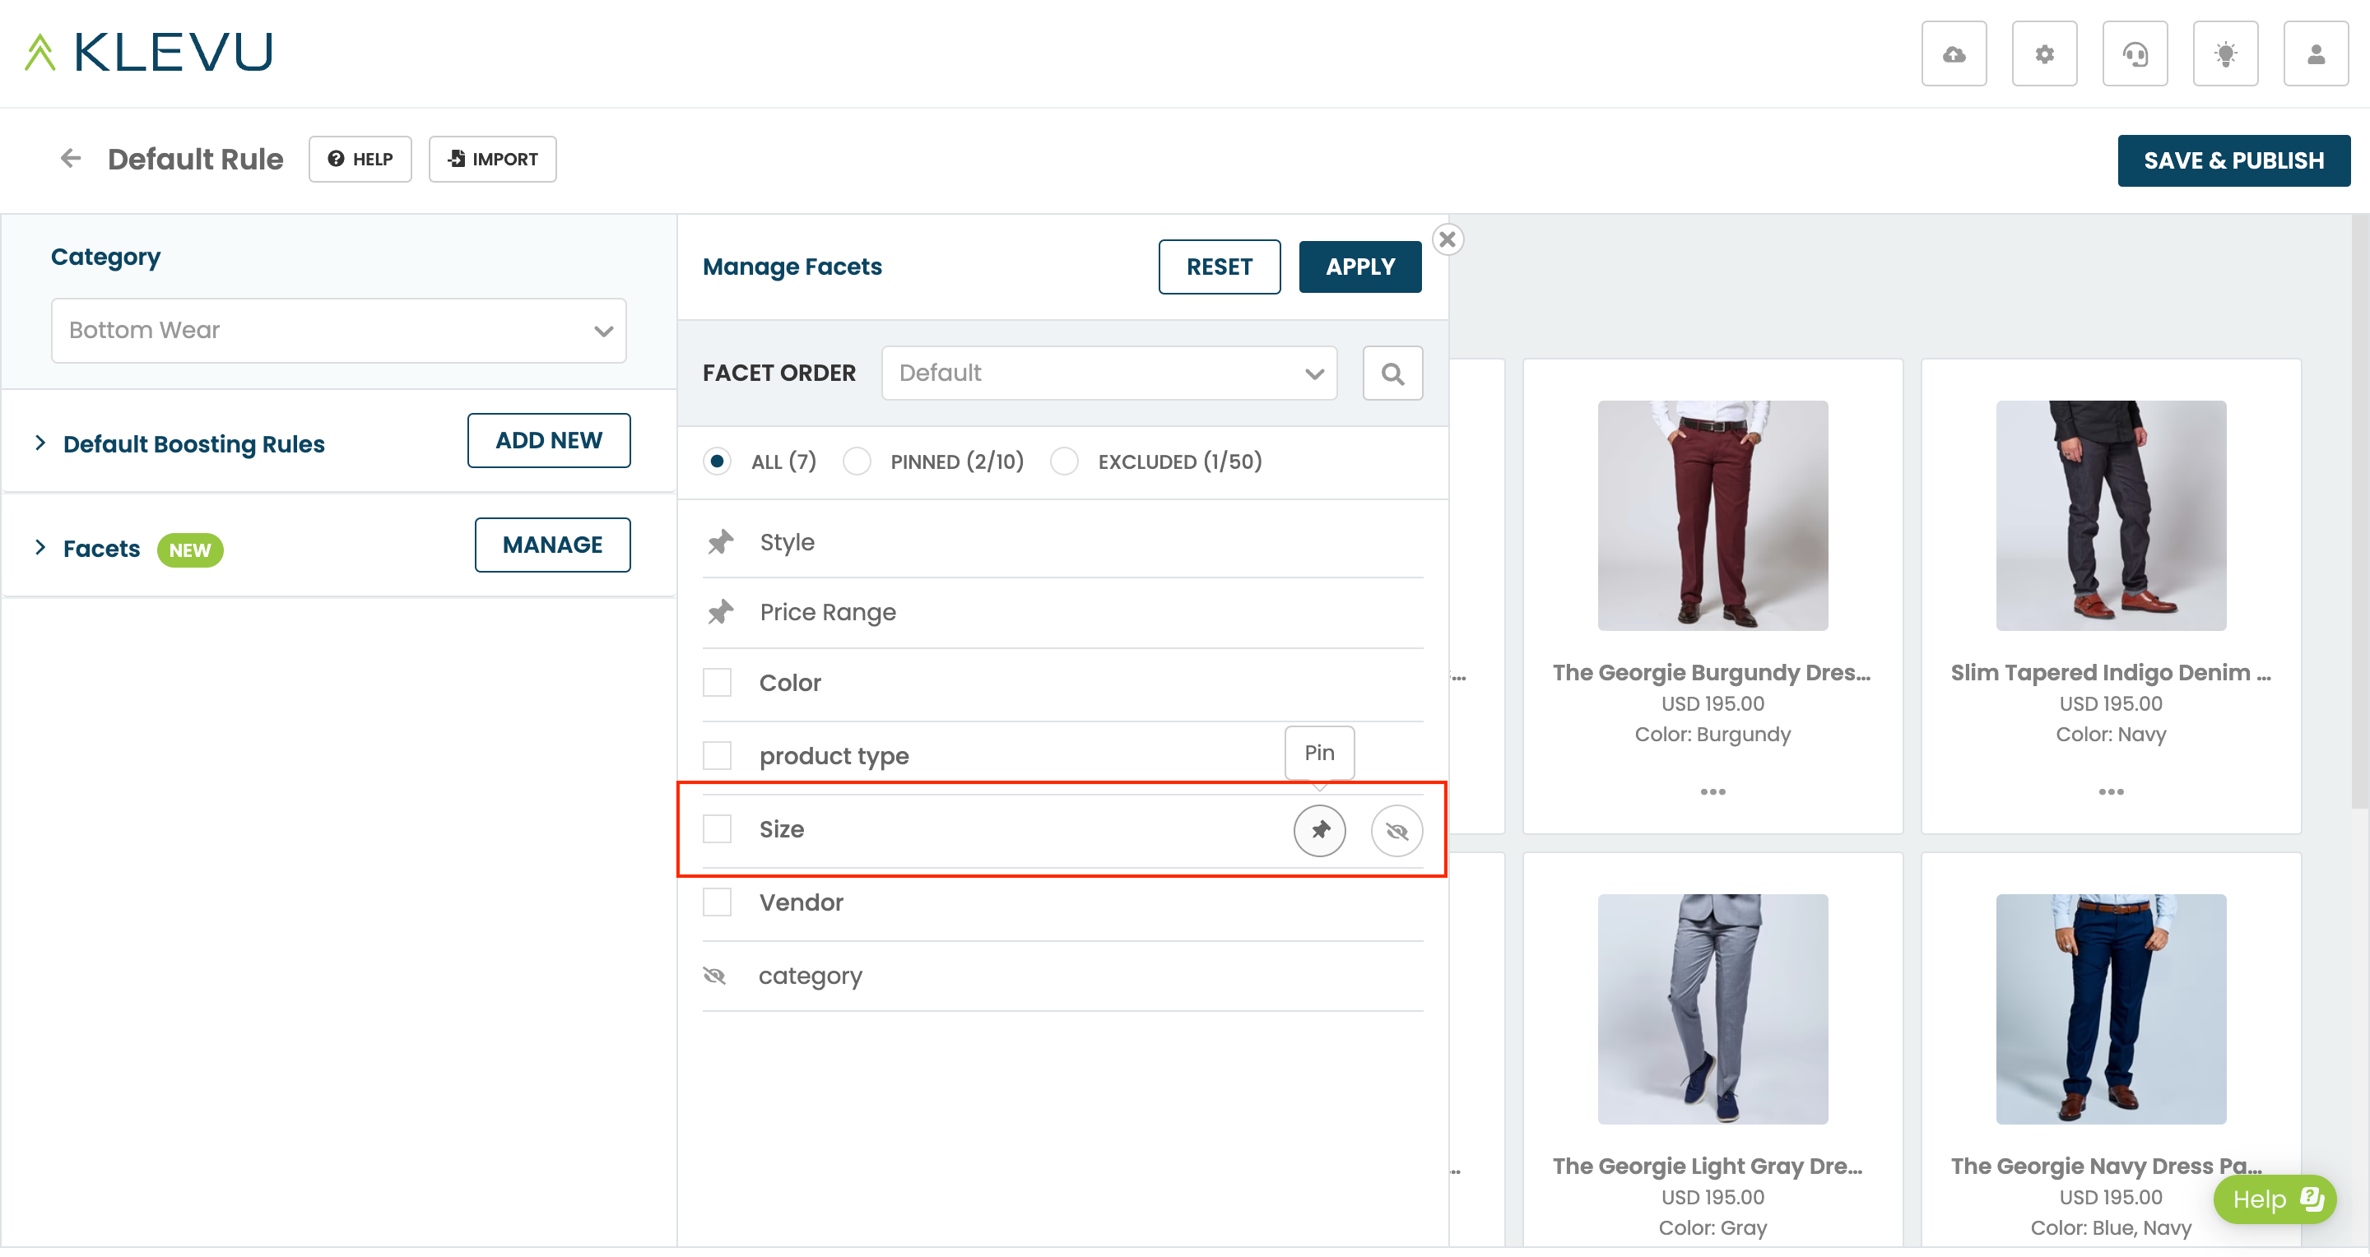Open the Slim Tapered Indigo Denim image
Screen dimensions: 2370x1257
tap(2111, 516)
